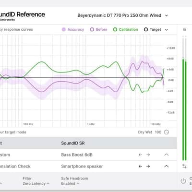Click the Translation Check row label
The height and width of the screenshot is (192, 192).
[x=15, y=167]
